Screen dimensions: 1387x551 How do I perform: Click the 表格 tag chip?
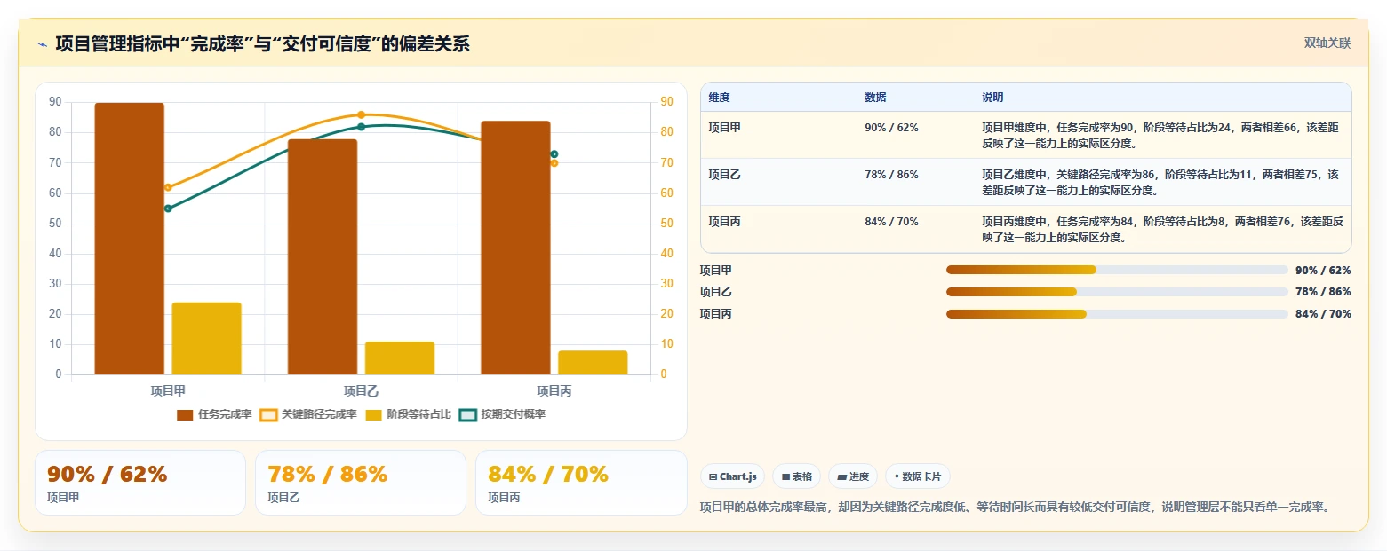coord(796,476)
